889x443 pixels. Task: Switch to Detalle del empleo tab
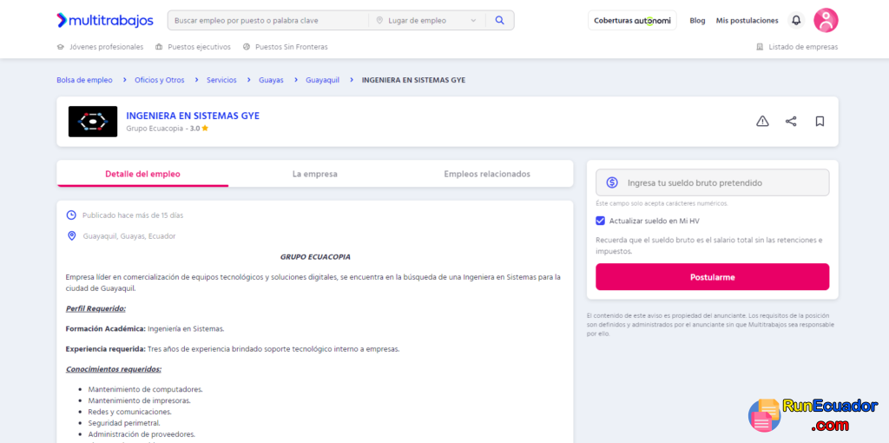coord(143,174)
